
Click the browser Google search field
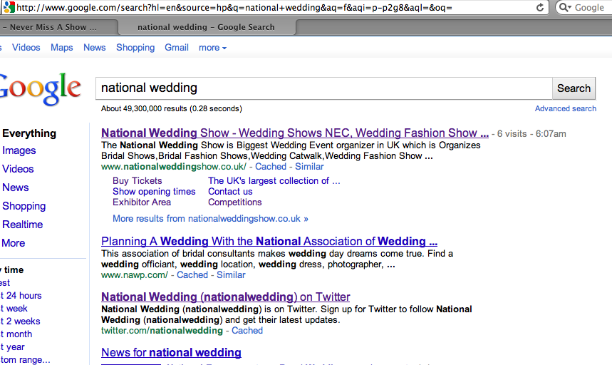(589, 7)
